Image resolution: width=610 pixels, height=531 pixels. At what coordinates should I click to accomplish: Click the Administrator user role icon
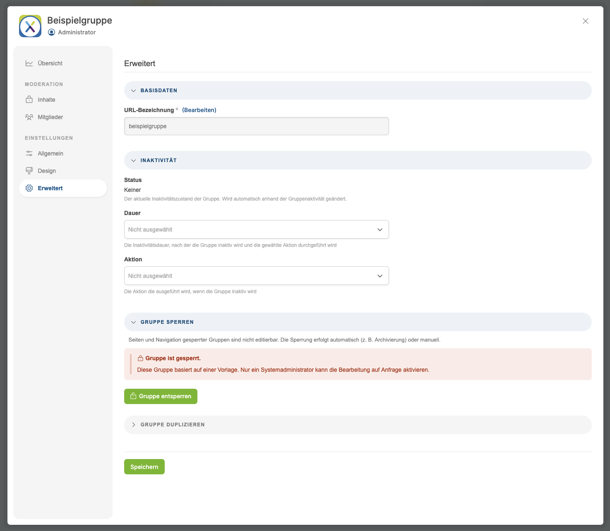coord(51,32)
